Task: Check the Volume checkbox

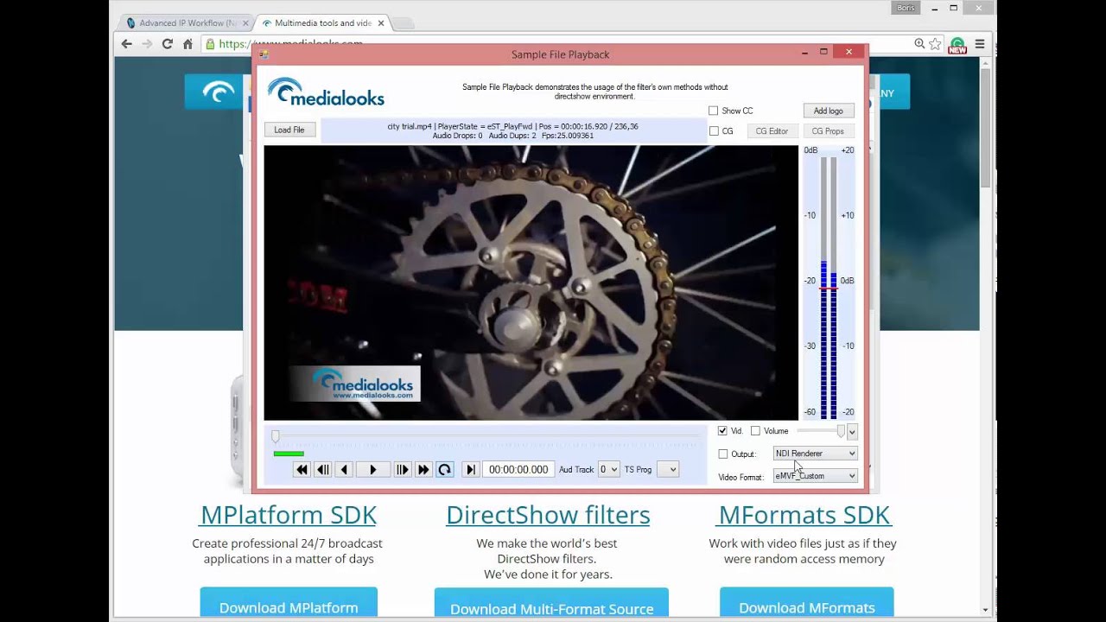Action: tap(755, 431)
